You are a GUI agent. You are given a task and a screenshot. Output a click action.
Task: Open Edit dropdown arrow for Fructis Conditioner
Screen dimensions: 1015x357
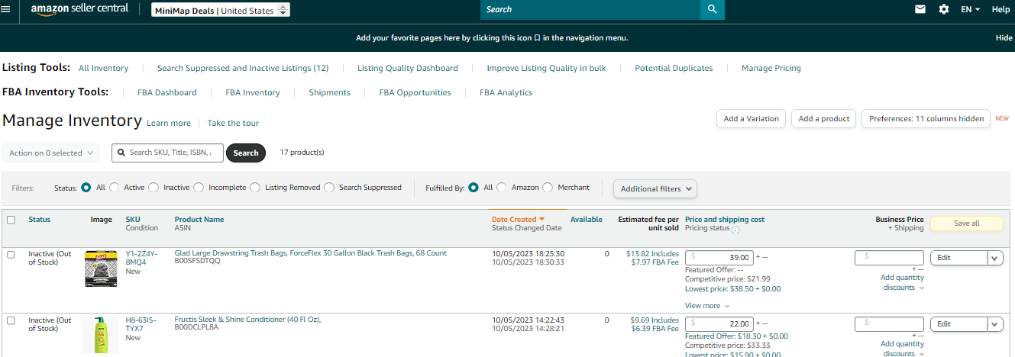coord(995,324)
